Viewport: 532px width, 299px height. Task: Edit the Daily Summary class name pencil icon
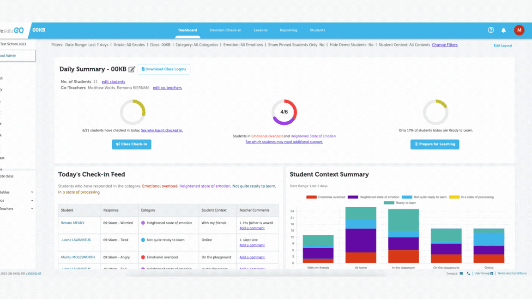132,69
